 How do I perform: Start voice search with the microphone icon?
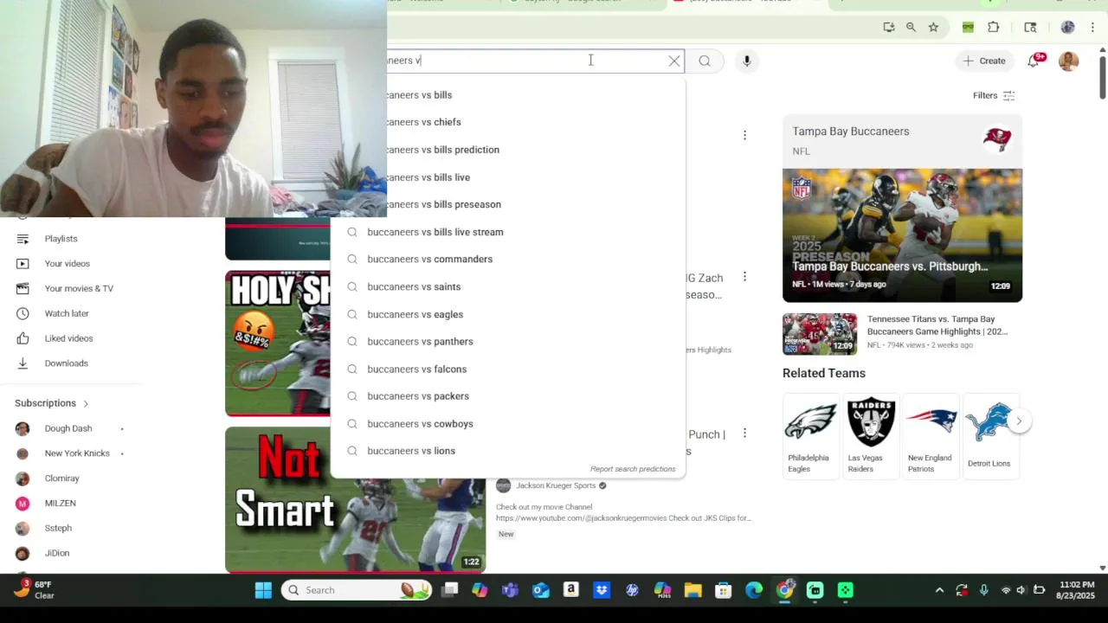(746, 61)
